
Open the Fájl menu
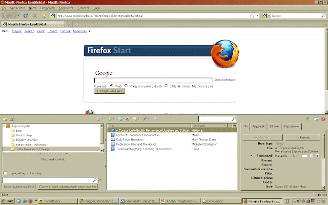pyautogui.click(x=4, y=8)
